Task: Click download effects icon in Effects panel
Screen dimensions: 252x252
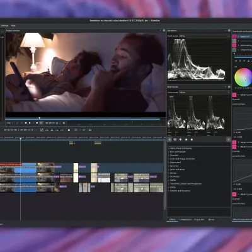Action: click(229, 139)
